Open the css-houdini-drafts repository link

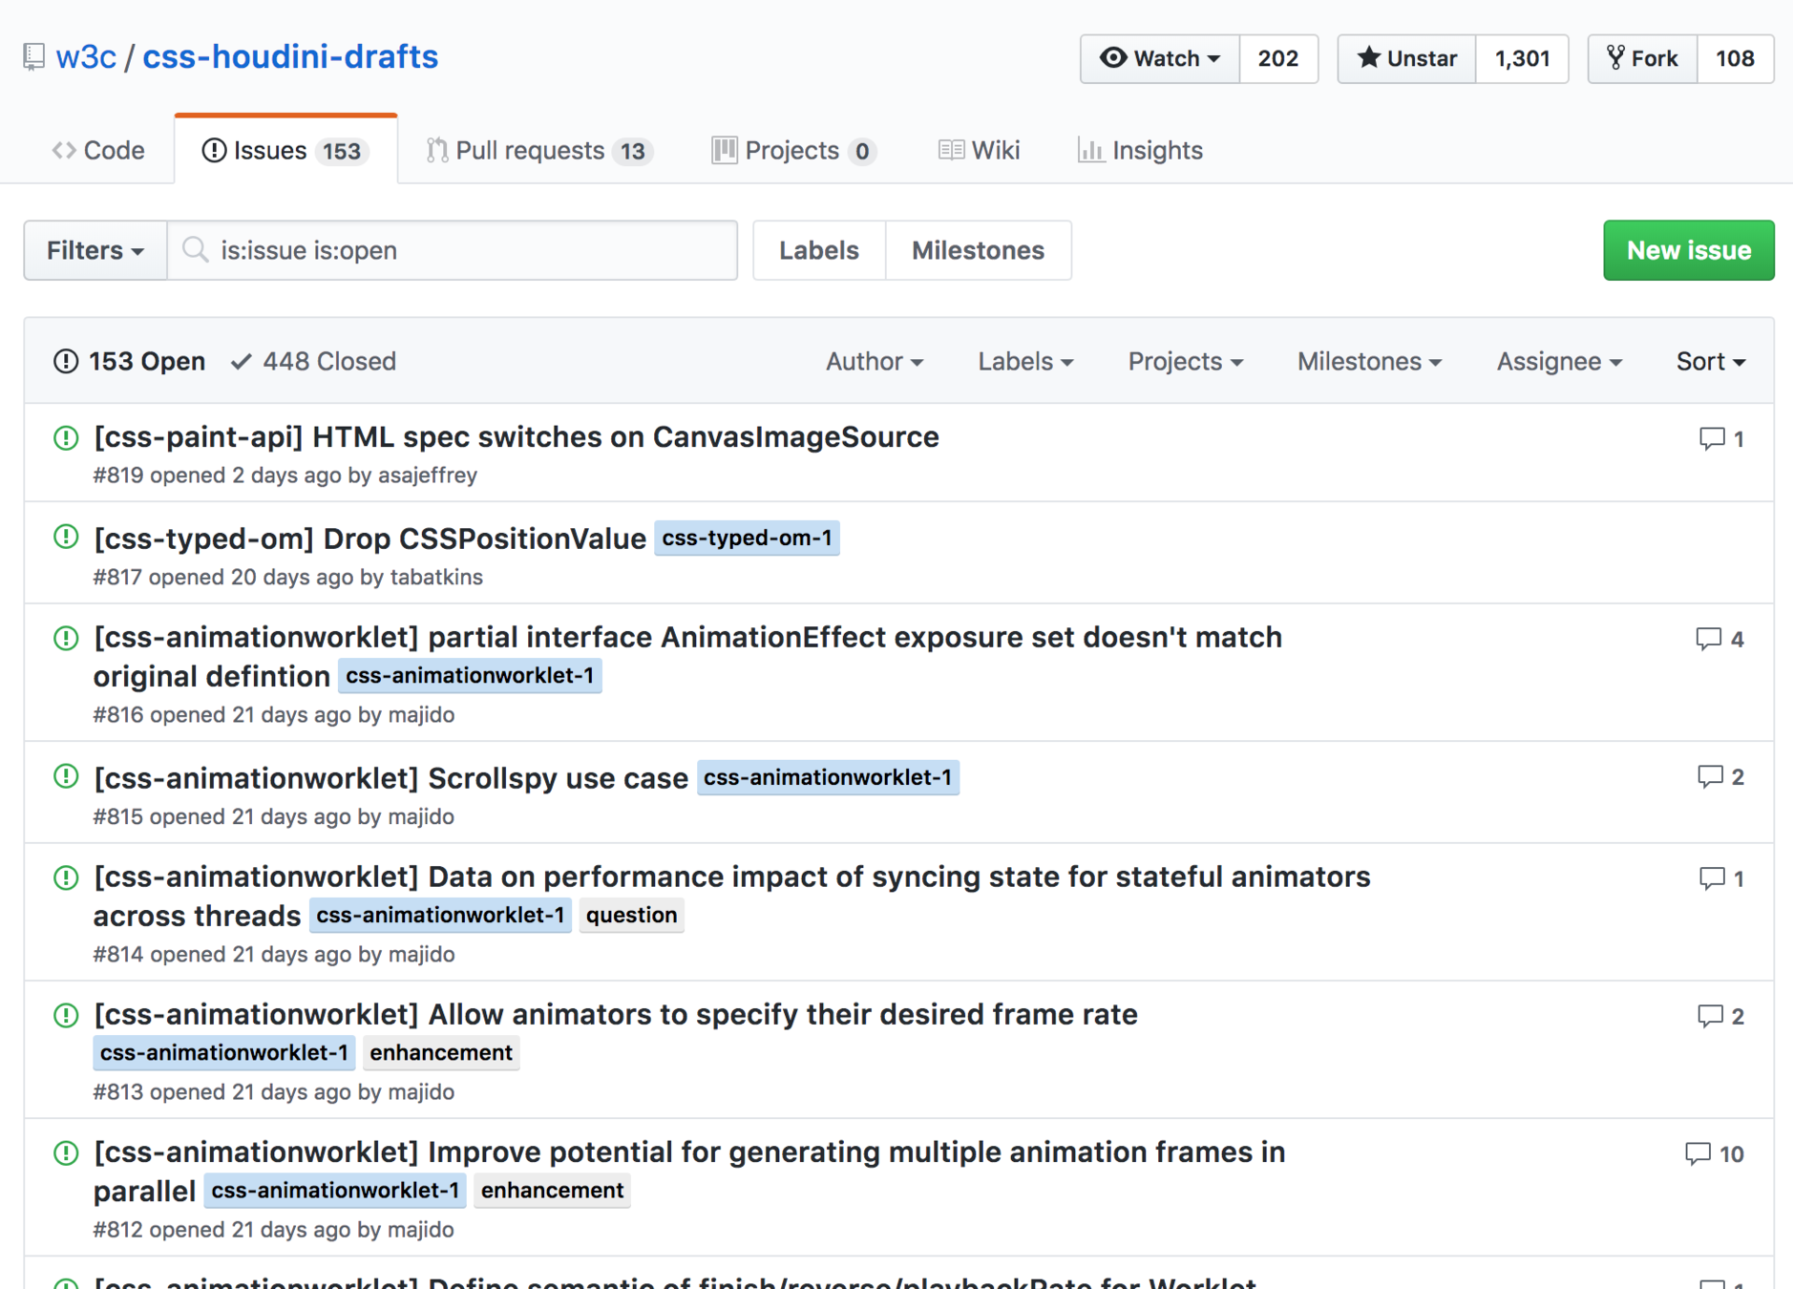[x=290, y=57]
